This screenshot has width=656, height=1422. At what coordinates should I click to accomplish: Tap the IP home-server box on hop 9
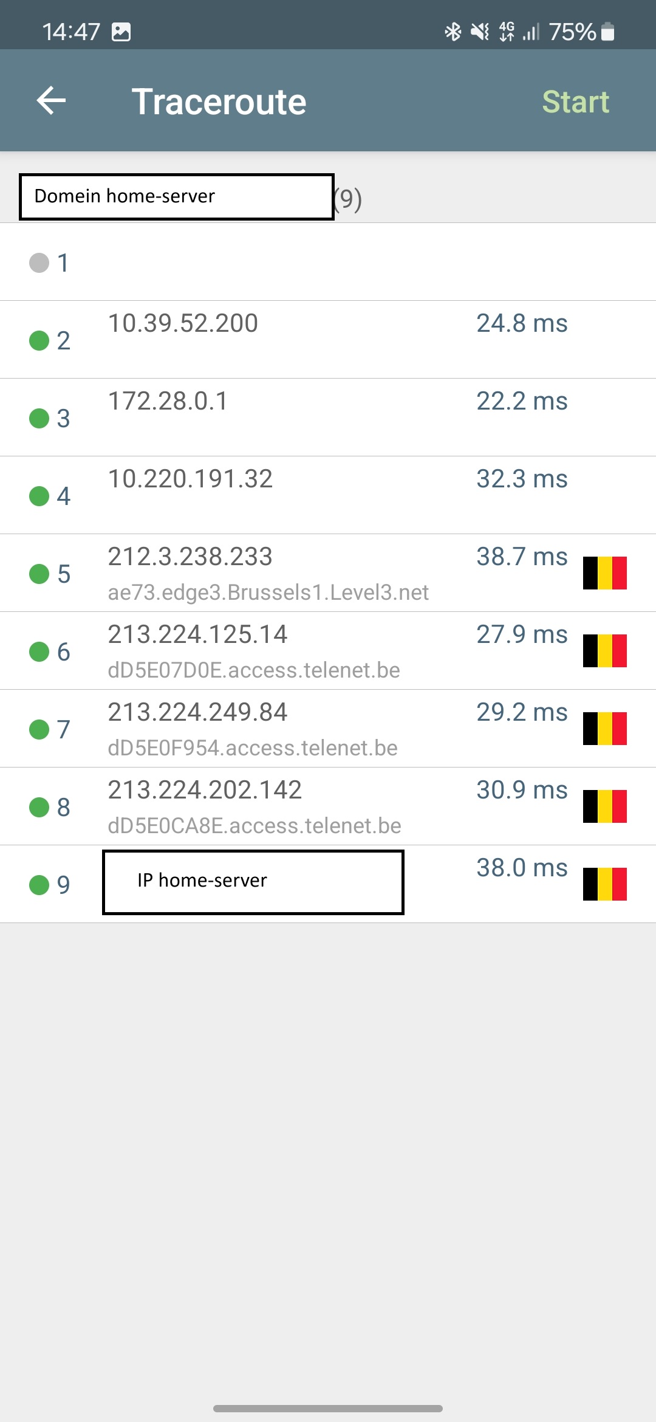(x=253, y=882)
